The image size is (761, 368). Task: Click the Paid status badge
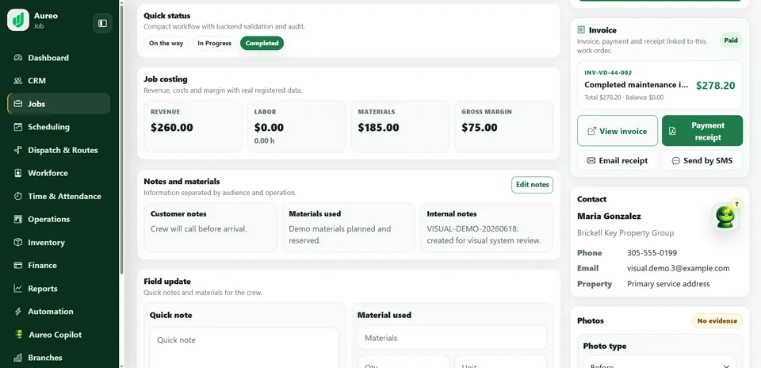pos(730,40)
